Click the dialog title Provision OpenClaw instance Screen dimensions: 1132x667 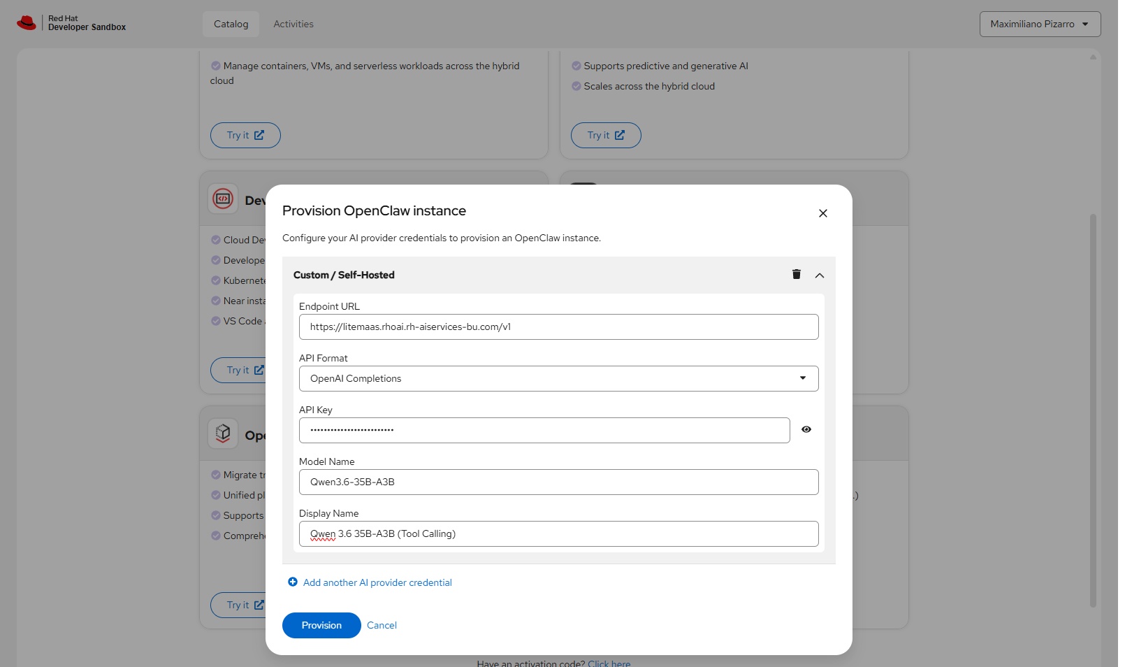374,210
